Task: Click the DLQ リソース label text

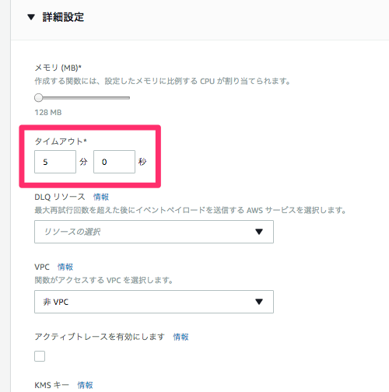Action: (60, 197)
